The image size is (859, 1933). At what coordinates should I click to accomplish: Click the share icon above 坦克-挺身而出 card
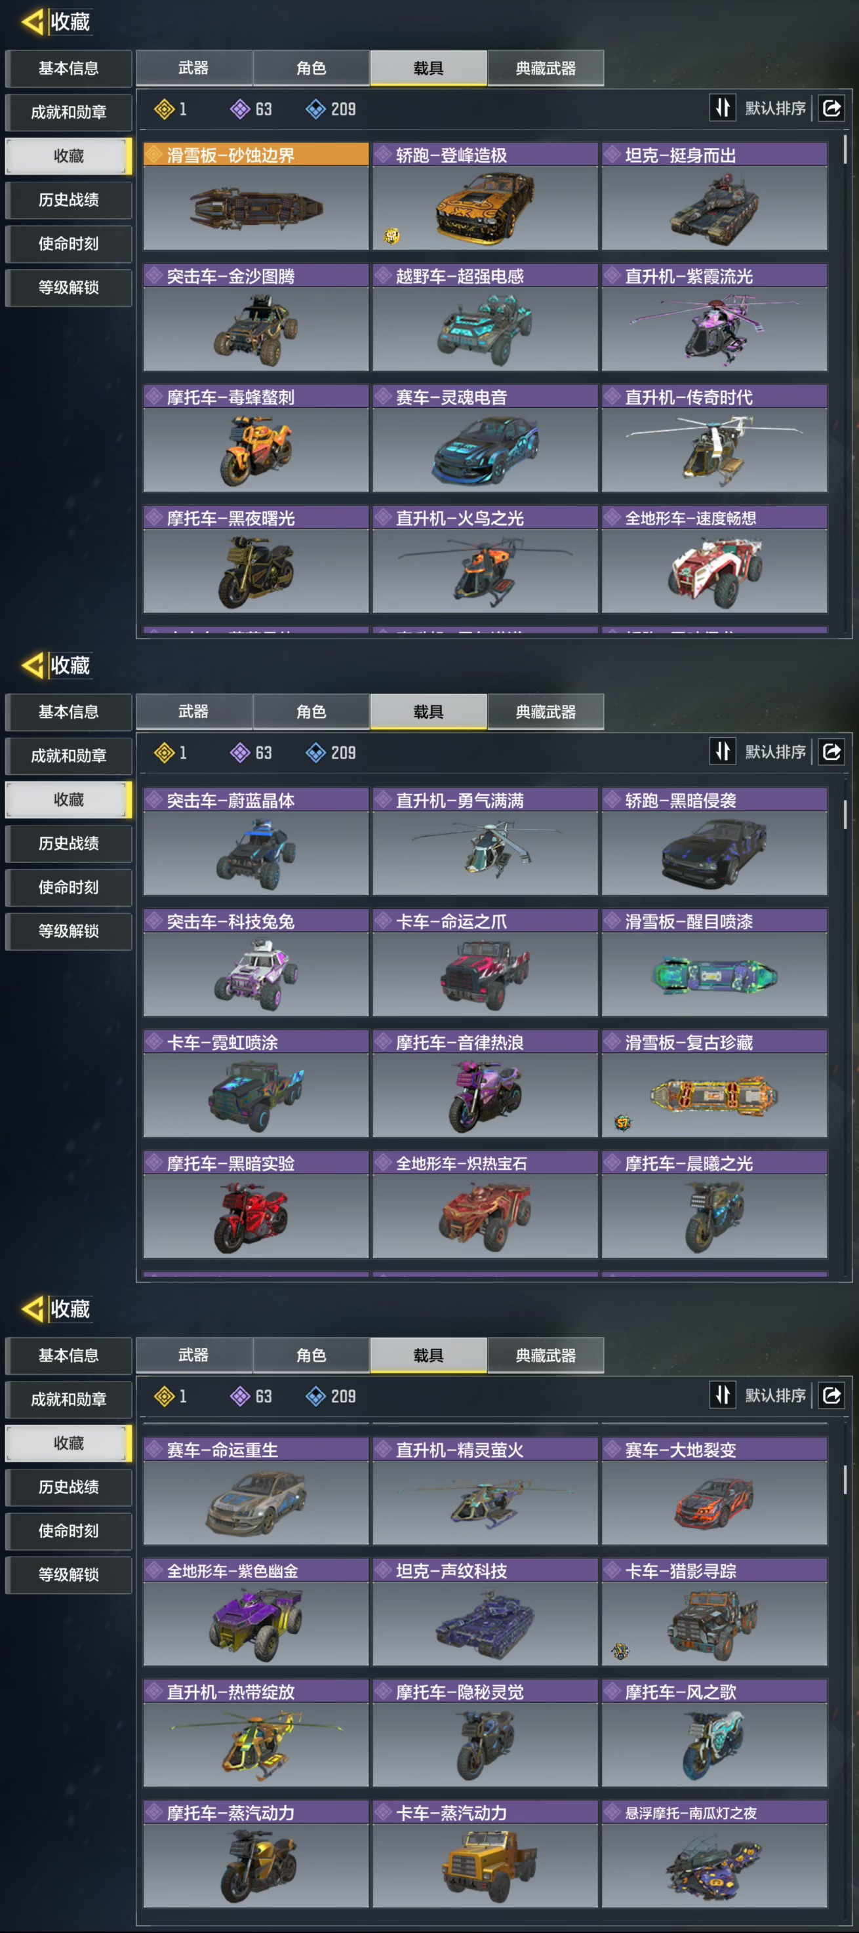click(x=832, y=108)
